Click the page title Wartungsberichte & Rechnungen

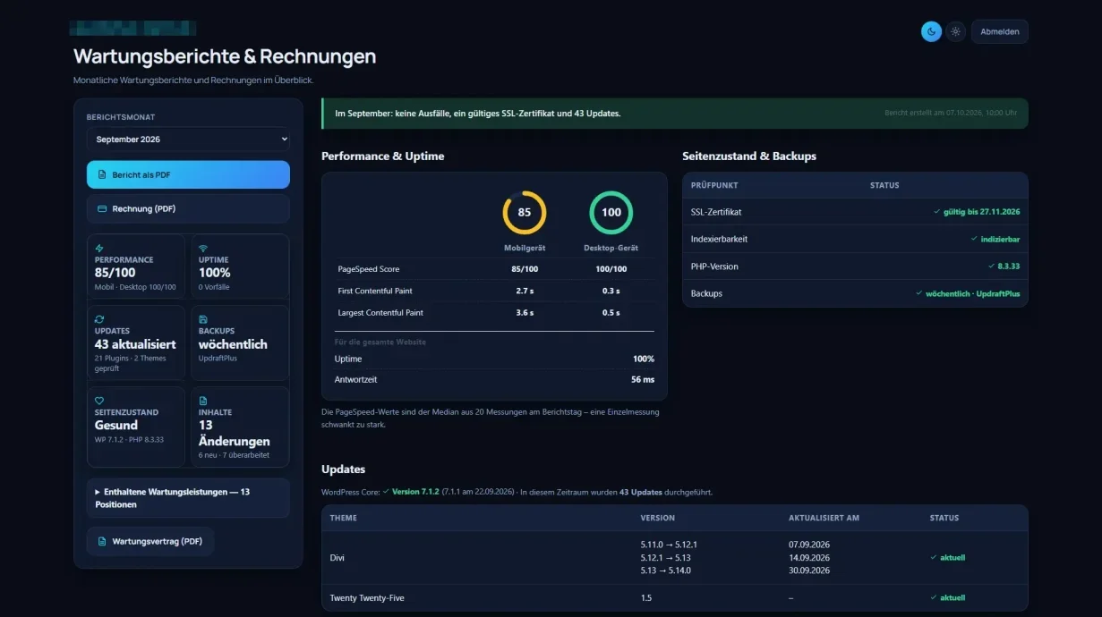pyautogui.click(x=225, y=56)
